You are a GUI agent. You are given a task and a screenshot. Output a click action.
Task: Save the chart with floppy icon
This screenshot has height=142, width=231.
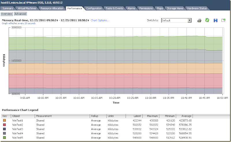pyautogui.click(x=215, y=20)
